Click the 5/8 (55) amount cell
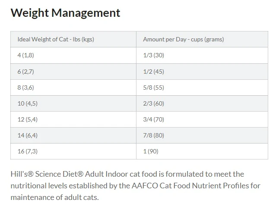279x209 pixels. point(202,87)
